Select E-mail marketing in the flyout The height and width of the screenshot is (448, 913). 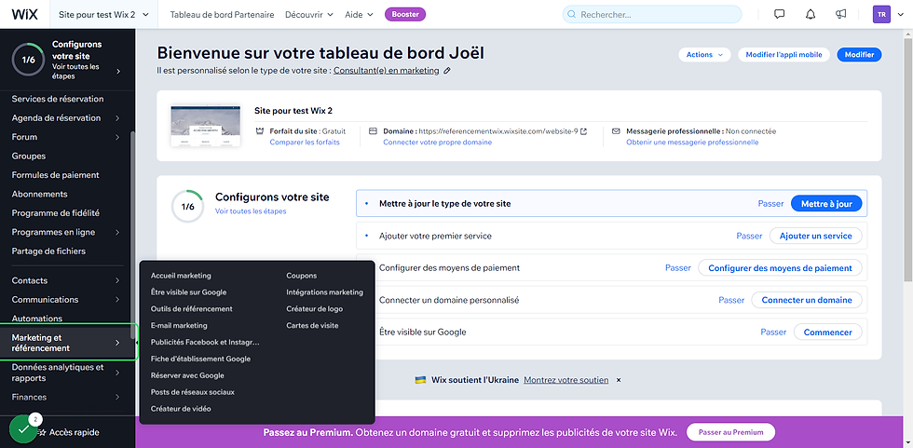tap(179, 326)
